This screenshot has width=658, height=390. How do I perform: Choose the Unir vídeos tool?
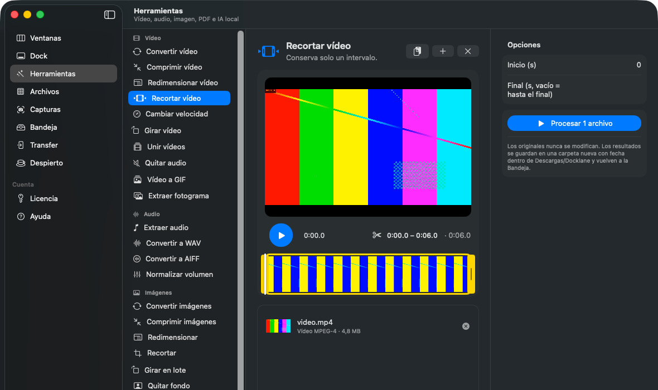pos(179,147)
